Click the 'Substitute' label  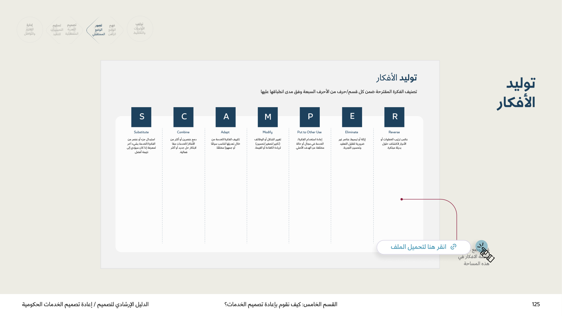[x=141, y=132]
